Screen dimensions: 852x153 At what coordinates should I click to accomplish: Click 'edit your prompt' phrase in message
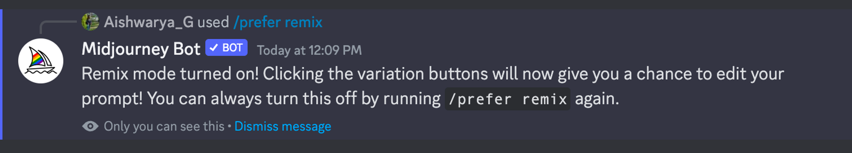click(x=433, y=86)
